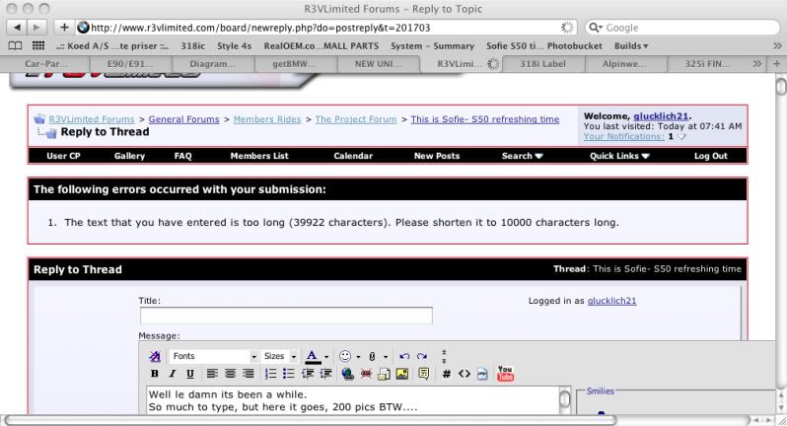787x426 pixels.
Task: Click the insert image icon
Action: pos(401,375)
